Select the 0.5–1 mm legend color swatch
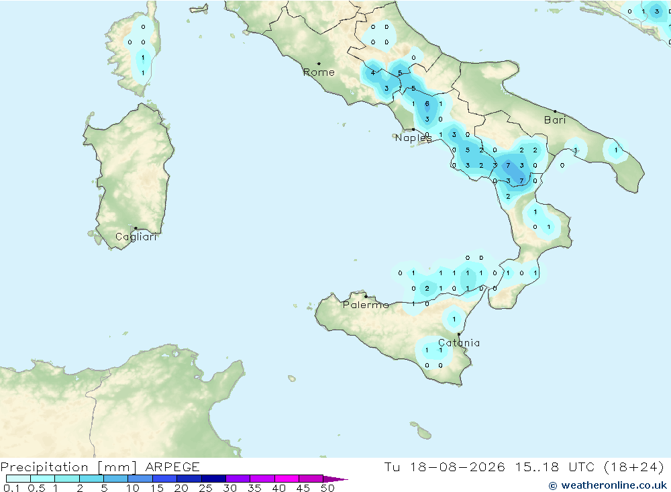This screenshot has height=492, width=671. pos(43,479)
